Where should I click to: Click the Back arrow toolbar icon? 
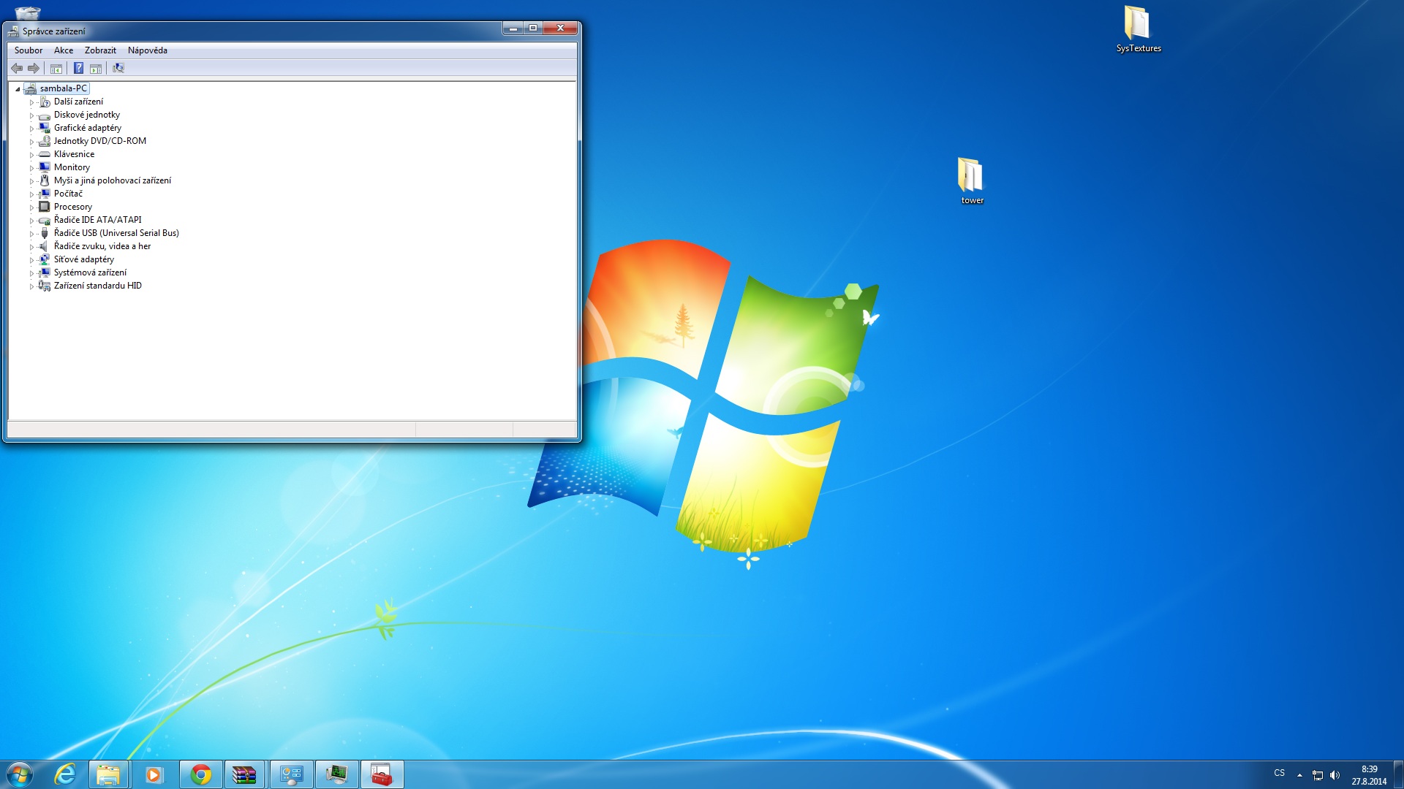coord(17,69)
